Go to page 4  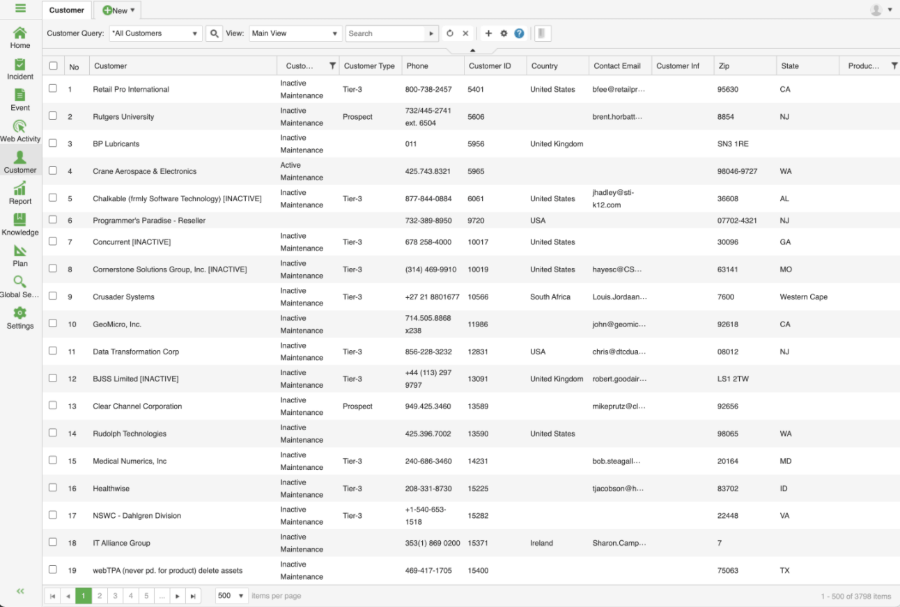tap(130, 597)
